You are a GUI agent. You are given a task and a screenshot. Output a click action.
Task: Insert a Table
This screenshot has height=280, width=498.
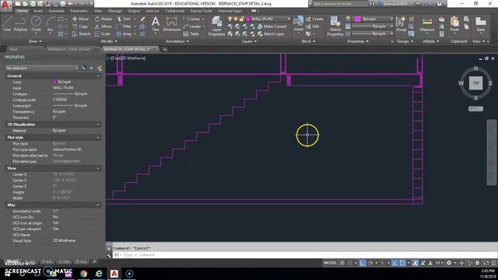coord(191,34)
